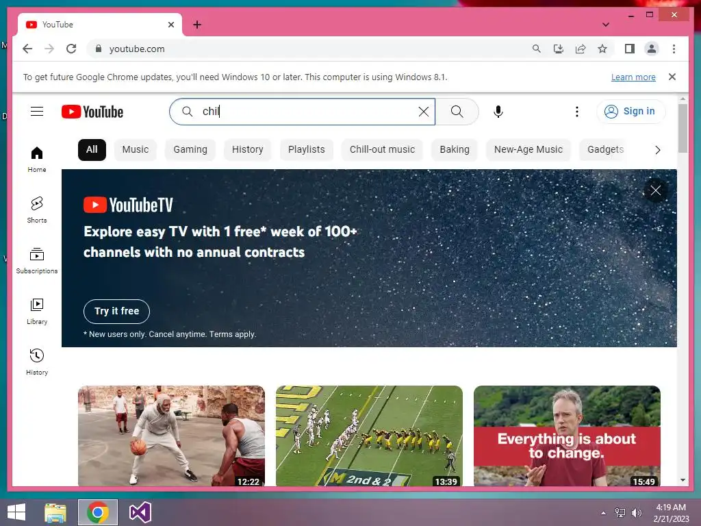Open the Learn more link

pos(633,77)
